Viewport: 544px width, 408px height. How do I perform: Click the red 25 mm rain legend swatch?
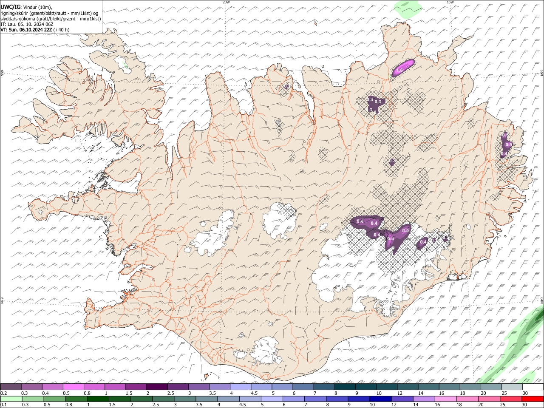[511, 399]
